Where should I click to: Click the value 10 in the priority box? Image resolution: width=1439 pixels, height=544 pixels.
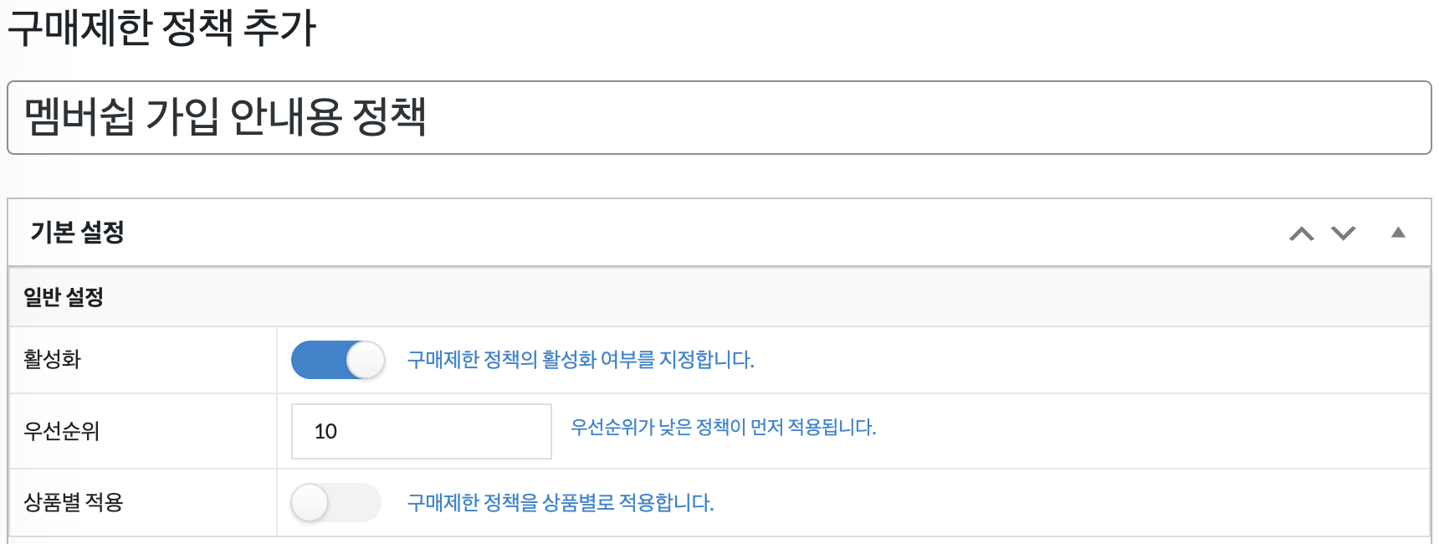[325, 432]
